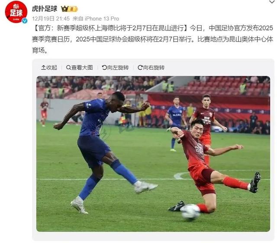Click the counterclockwise rotate arrow icon
Image resolution: width=277 pixels, height=243 pixels.
pos(104,68)
